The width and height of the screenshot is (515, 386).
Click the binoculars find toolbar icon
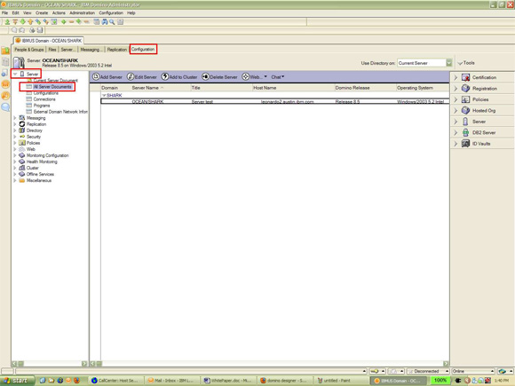point(105,22)
